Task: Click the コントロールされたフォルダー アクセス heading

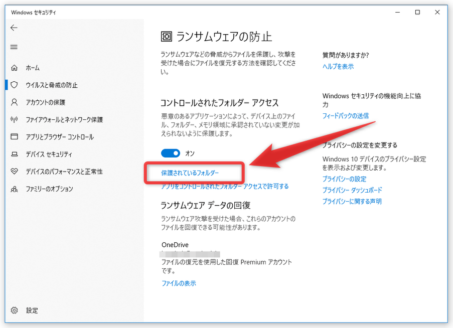Action: click(220, 103)
